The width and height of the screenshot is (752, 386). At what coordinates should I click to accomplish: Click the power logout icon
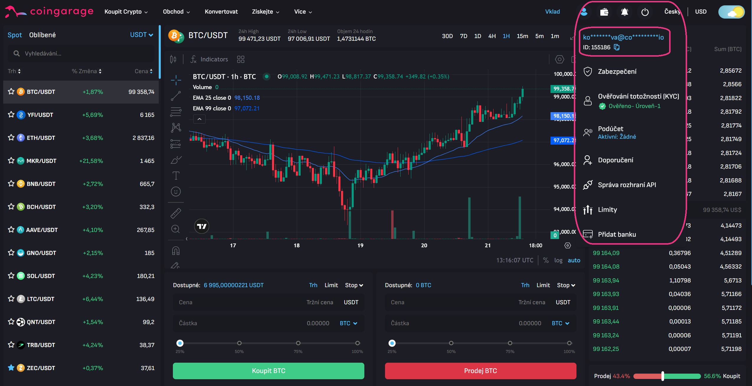[645, 12]
